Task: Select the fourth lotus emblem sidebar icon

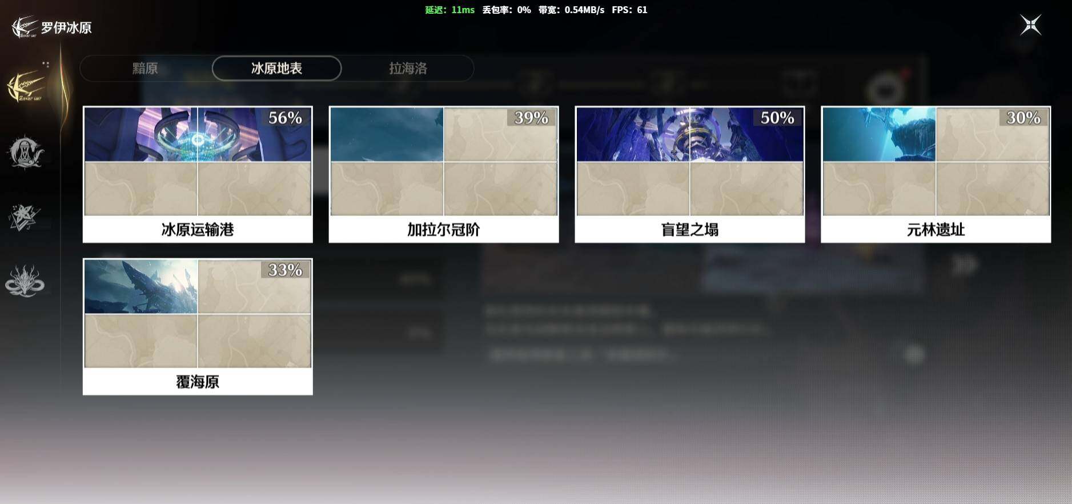Action: pos(25,281)
